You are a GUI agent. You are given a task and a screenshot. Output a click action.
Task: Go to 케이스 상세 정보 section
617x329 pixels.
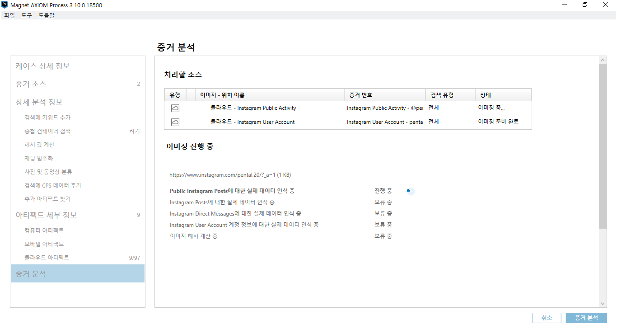[42, 66]
